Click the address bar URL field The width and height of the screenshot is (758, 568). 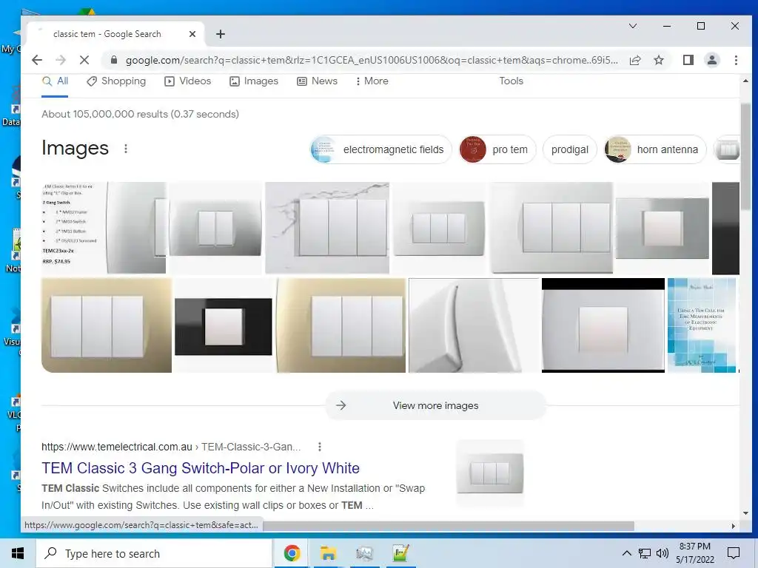[x=372, y=60]
